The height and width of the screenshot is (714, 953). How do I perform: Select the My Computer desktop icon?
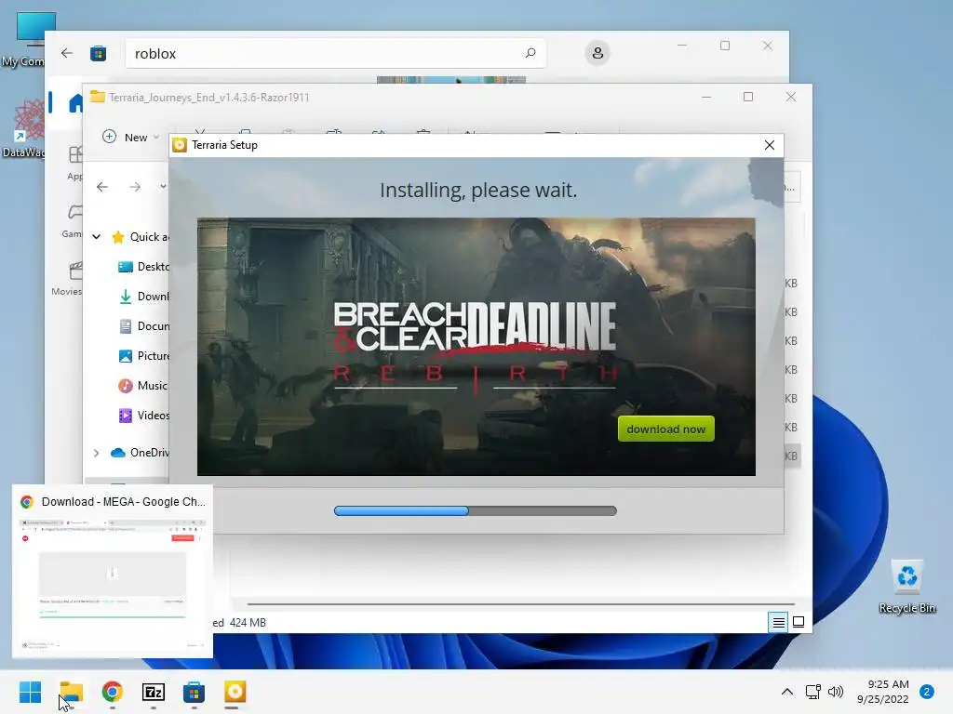tap(28, 40)
